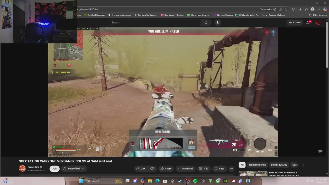Open Windows Start menu
The height and width of the screenshot is (185, 329).
pyautogui.click(x=81, y=181)
